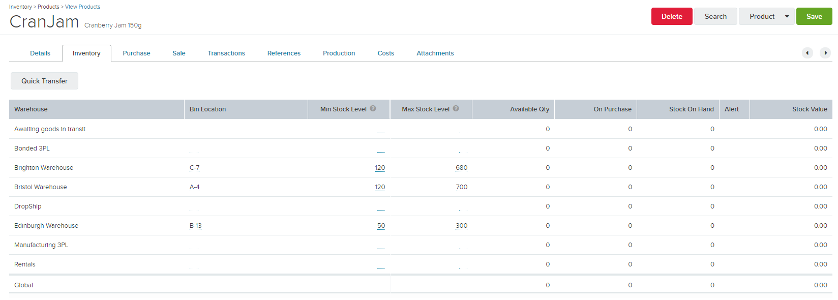Select the Manufacturing 3PL row name
This screenshot has width=838, height=300.
pos(41,245)
